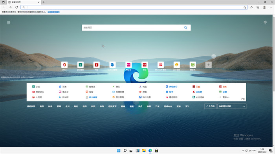Select the 我的资讯 news tab
This screenshot has height=154, width=275.
[x=31, y=107]
